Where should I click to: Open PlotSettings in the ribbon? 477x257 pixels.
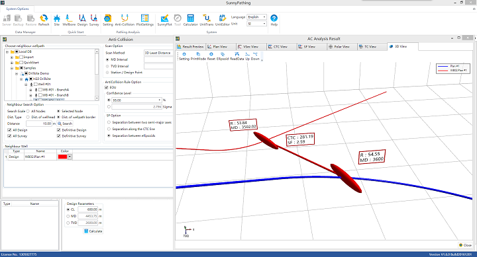pyautogui.click(x=145, y=20)
